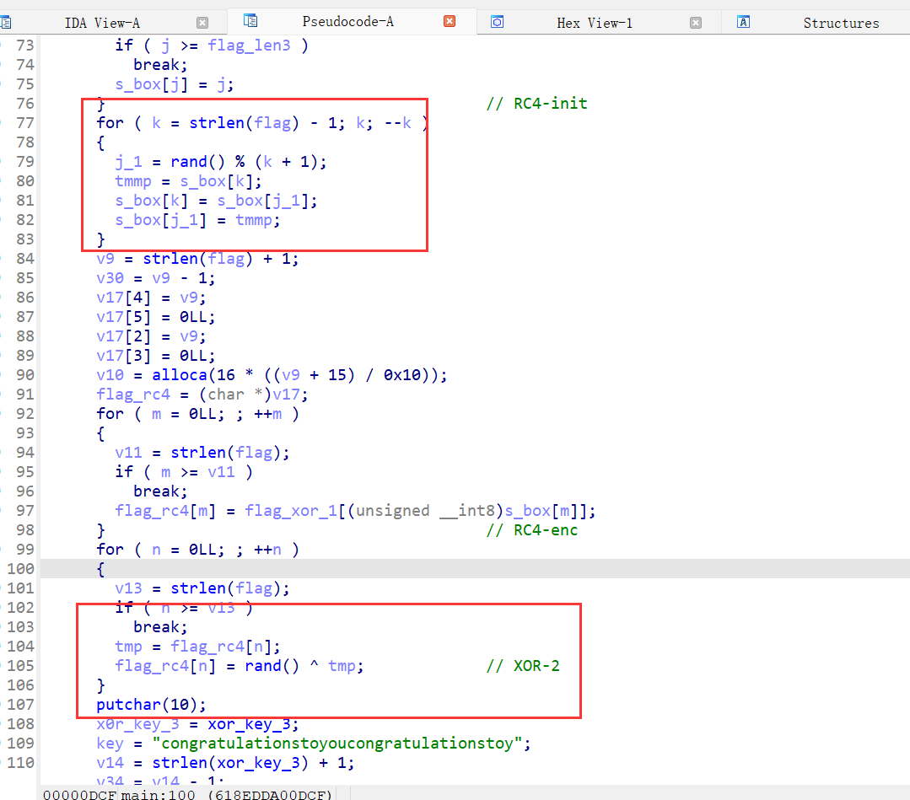Image resolution: width=910 pixels, height=800 pixels.
Task: Click the alloca call on line 90
Action: [x=179, y=375]
